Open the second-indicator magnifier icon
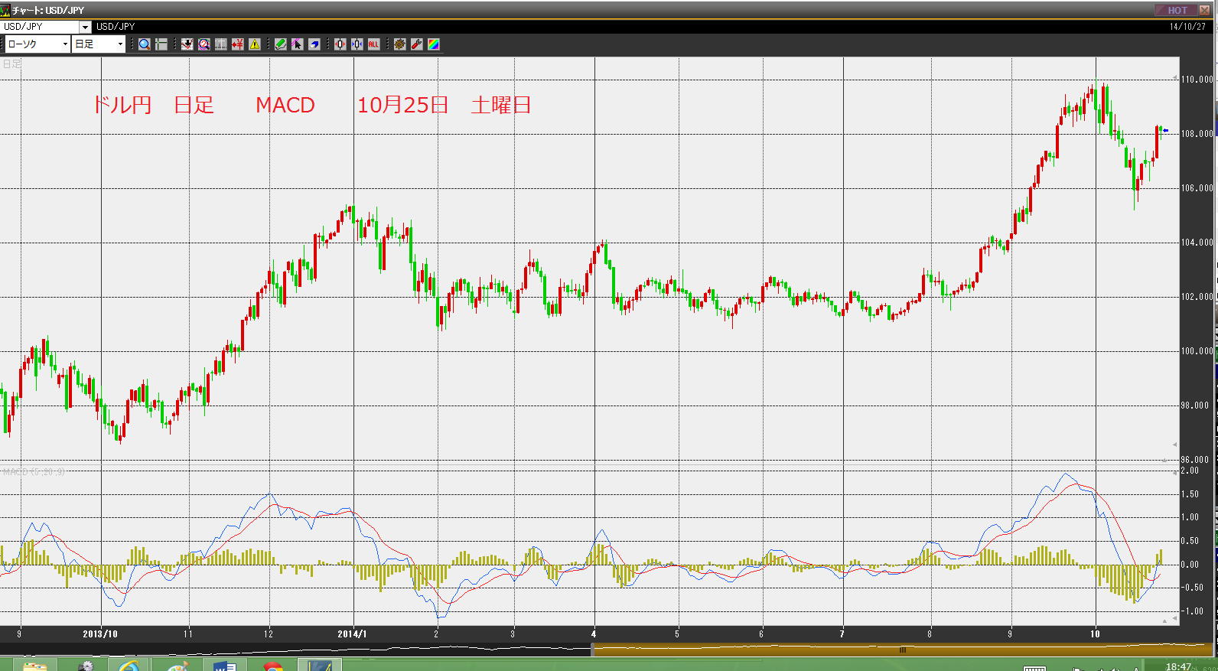1218x671 pixels. tap(204, 44)
